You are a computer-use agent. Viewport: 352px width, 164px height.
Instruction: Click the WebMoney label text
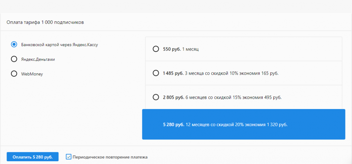(x=32, y=74)
